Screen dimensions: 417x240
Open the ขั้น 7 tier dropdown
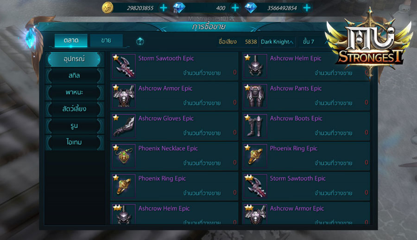[314, 42]
